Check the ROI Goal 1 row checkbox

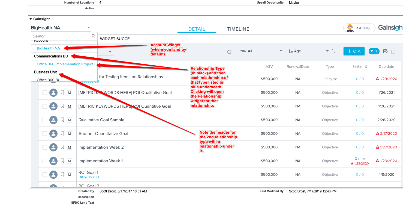click(x=45, y=175)
